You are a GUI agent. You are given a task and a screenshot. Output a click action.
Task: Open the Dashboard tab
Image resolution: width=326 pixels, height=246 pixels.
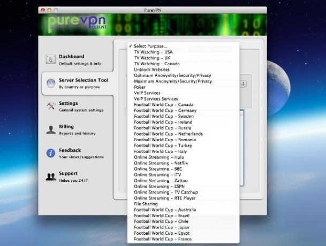click(77, 60)
